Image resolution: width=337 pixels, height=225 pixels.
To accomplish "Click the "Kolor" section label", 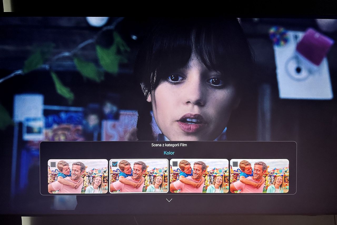I will point(169,153).
